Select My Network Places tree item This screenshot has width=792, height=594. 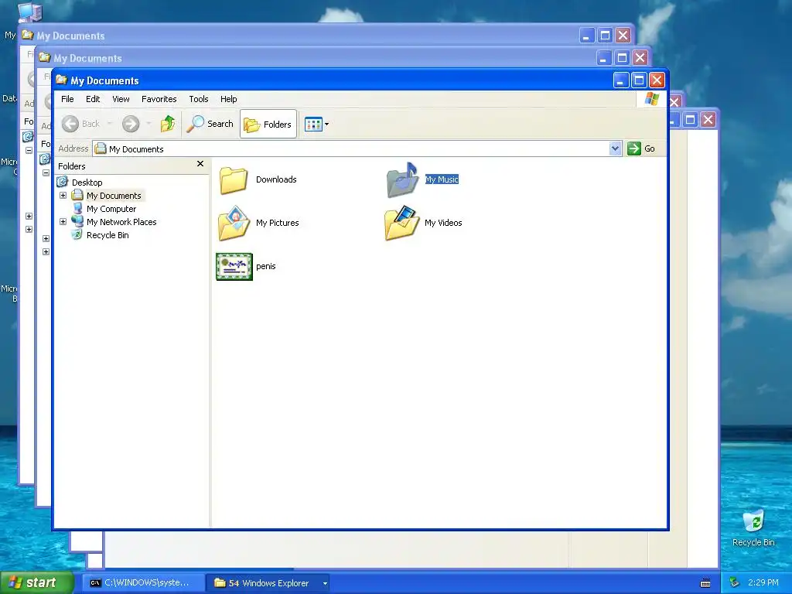(121, 222)
